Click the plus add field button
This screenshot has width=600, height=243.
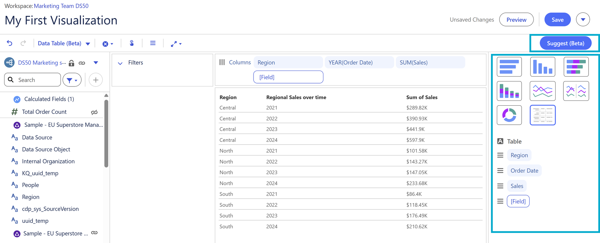(96, 80)
